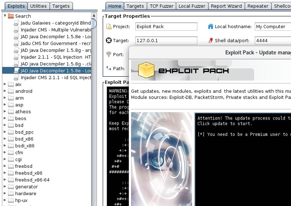Viewport: 291px width, 206px height.
Task: Switch to the Utilities tab
Action: [39, 6]
